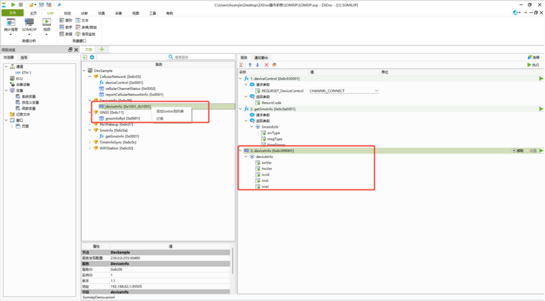This screenshot has width=545, height=301.
Task: Click the 搜索服务 search field
Action: [x=202, y=57]
